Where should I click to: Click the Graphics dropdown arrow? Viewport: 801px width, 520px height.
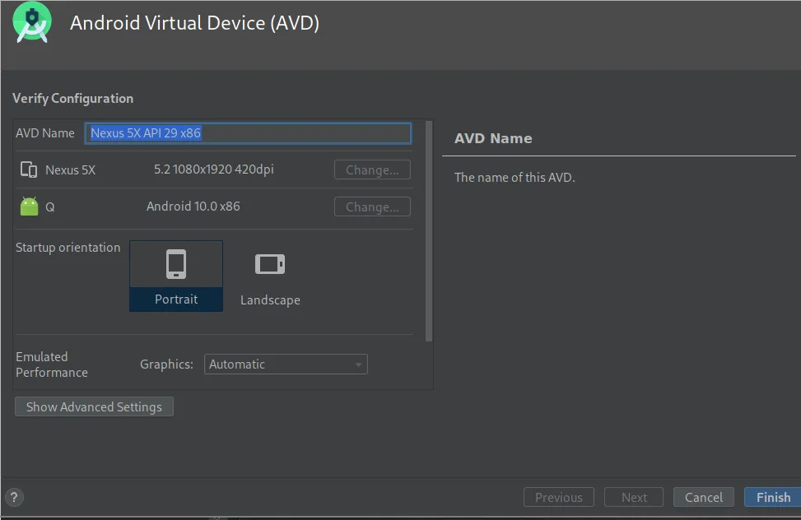359,364
